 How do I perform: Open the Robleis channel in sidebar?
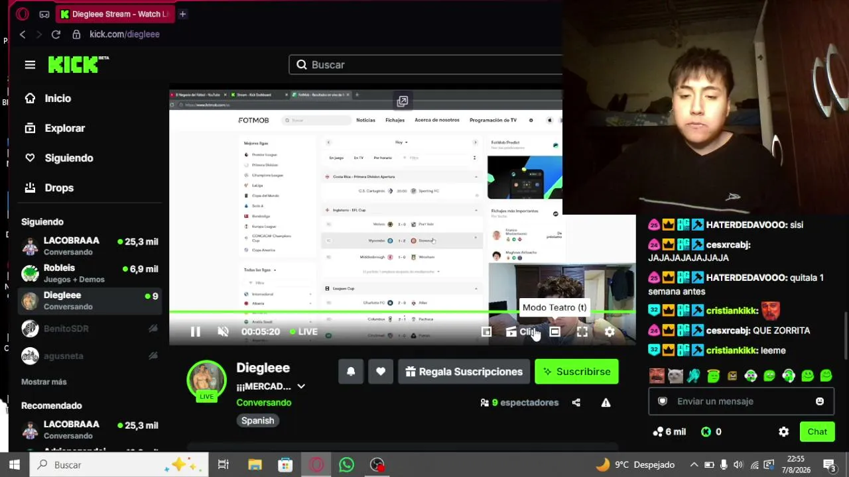coord(90,274)
